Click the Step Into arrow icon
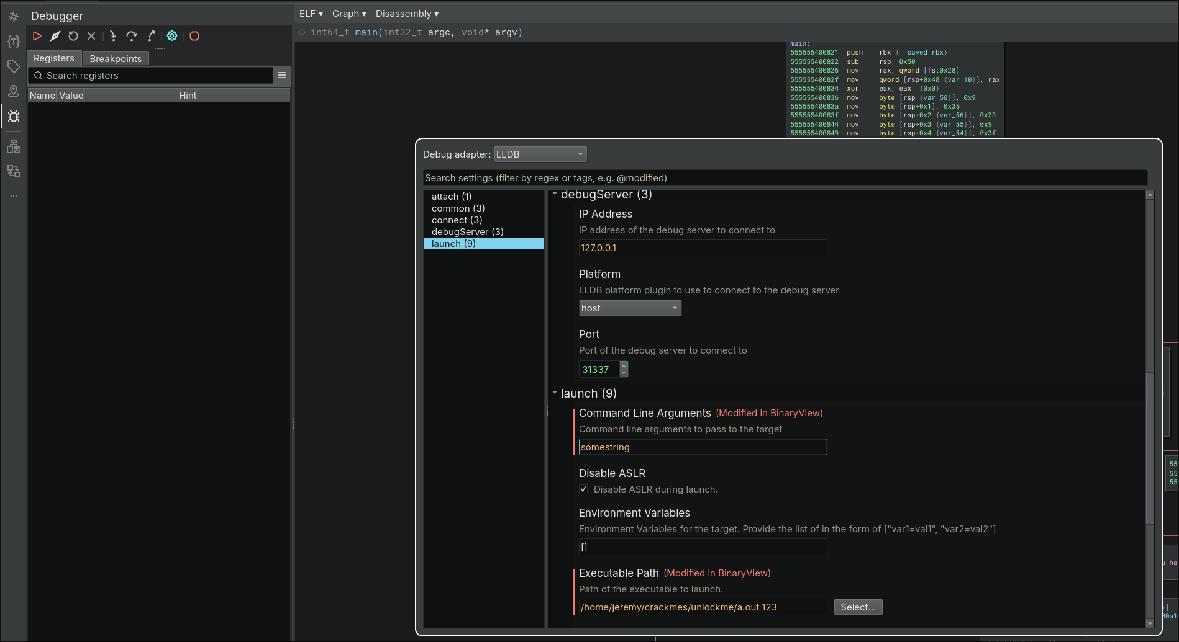Screen dimensions: 1179x642 tap(112, 36)
